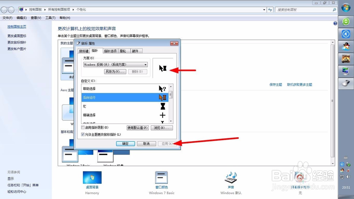Toggle allow themes to change mouse pointers
The height and width of the screenshot is (199, 354).
pos(83,135)
